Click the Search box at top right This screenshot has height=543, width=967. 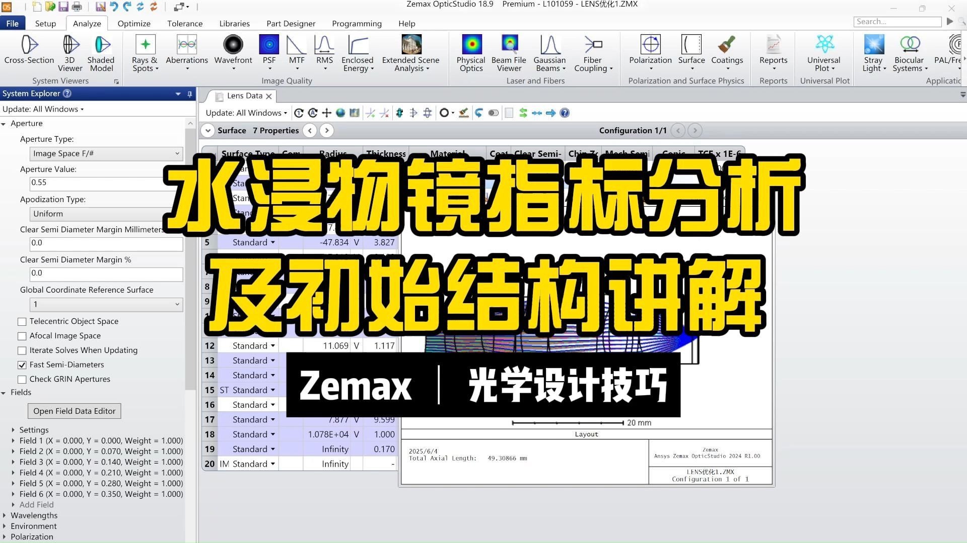coord(897,22)
